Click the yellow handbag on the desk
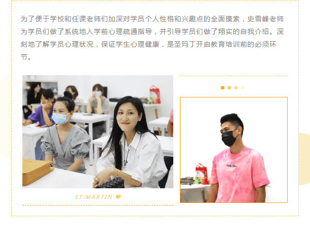 pos(37,172)
